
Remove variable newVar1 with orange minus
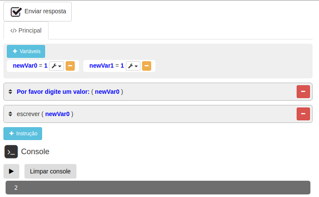click(146, 66)
